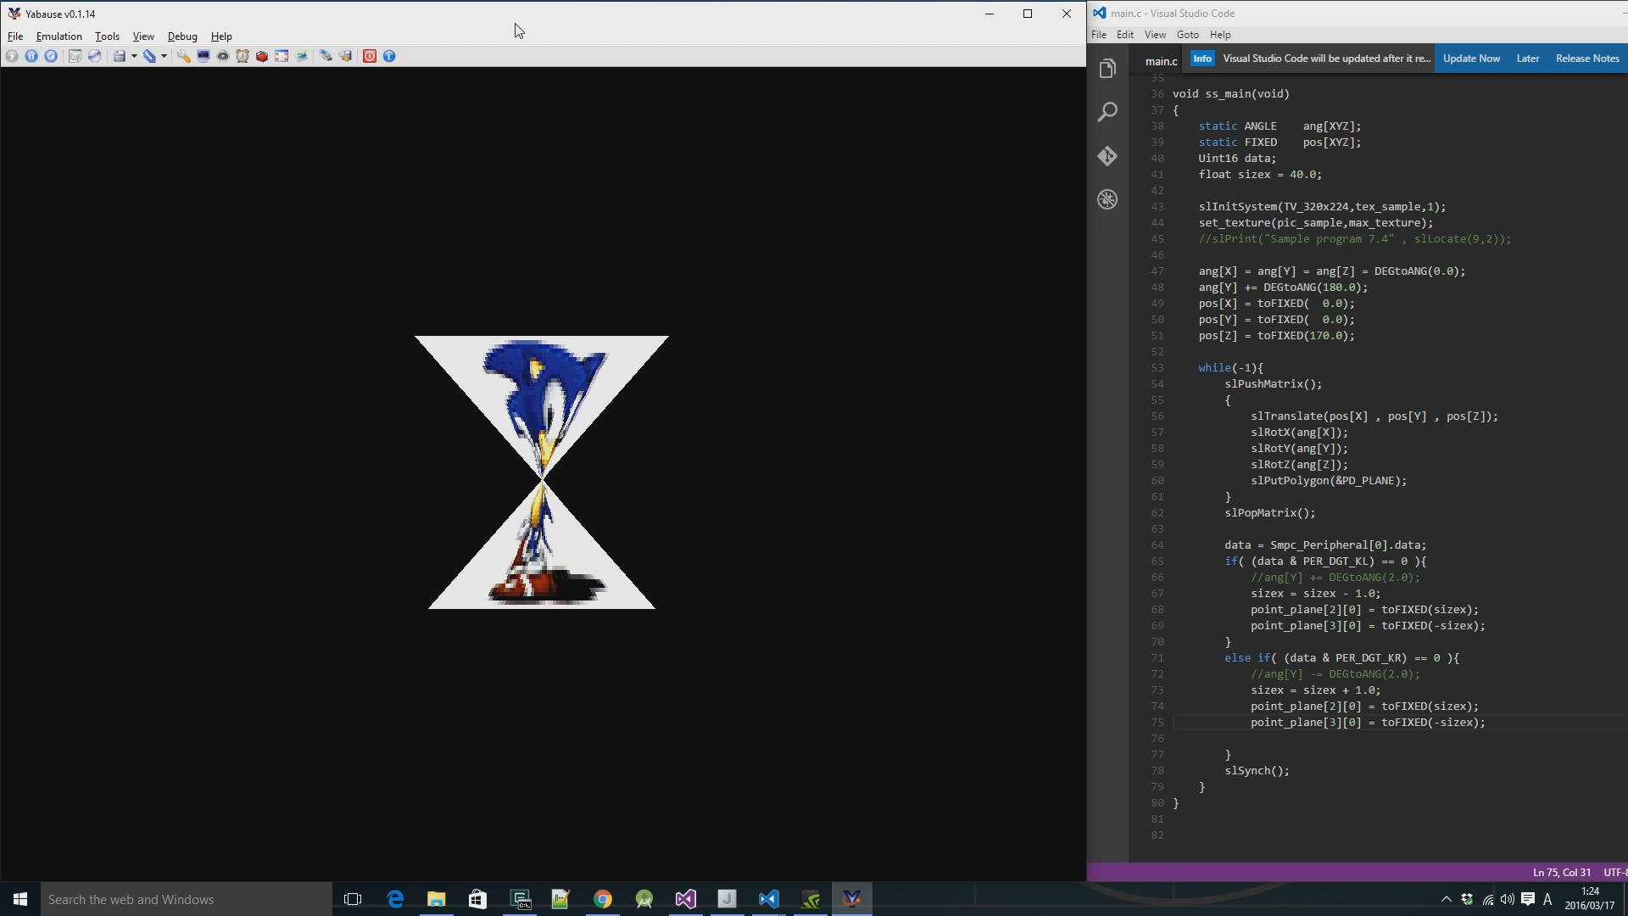The height and width of the screenshot is (916, 1628).
Task: Reset the emulator using the blue G icon
Action: point(51,56)
